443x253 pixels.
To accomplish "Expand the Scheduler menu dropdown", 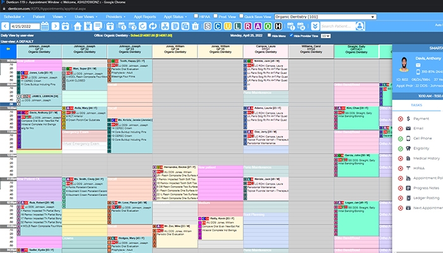I will point(14,16).
